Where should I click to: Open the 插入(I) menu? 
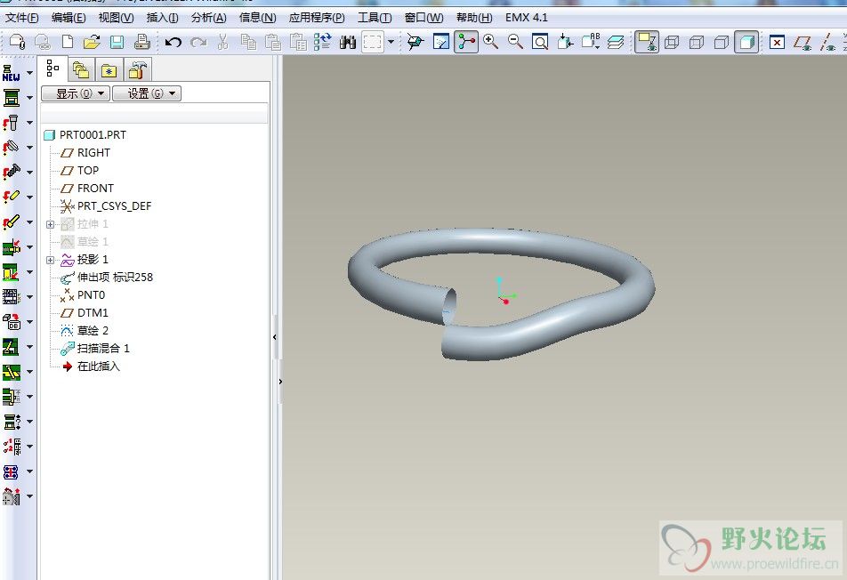coord(162,17)
